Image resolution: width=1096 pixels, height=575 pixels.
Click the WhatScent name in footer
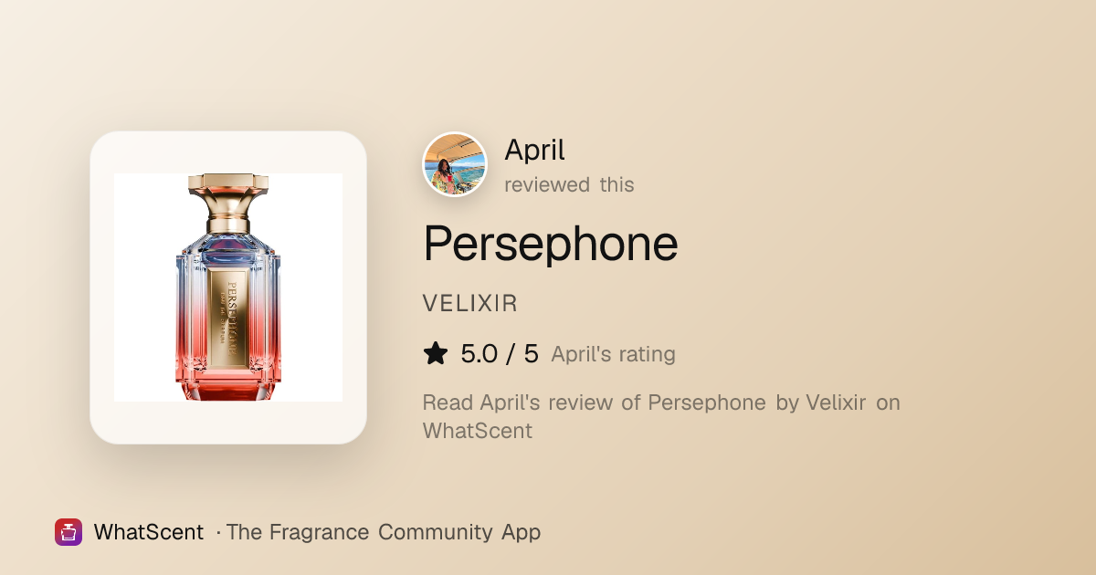pos(149,532)
